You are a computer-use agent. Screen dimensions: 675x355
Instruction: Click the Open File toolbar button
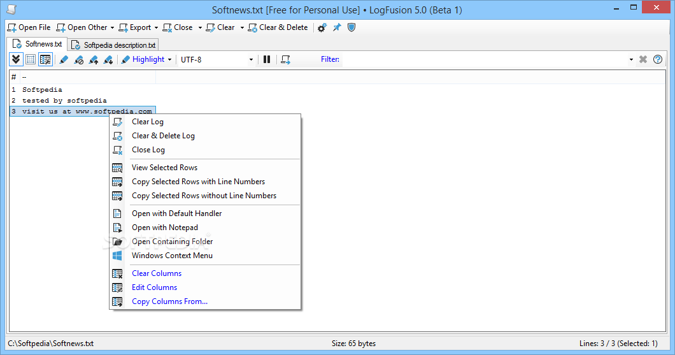(x=29, y=27)
